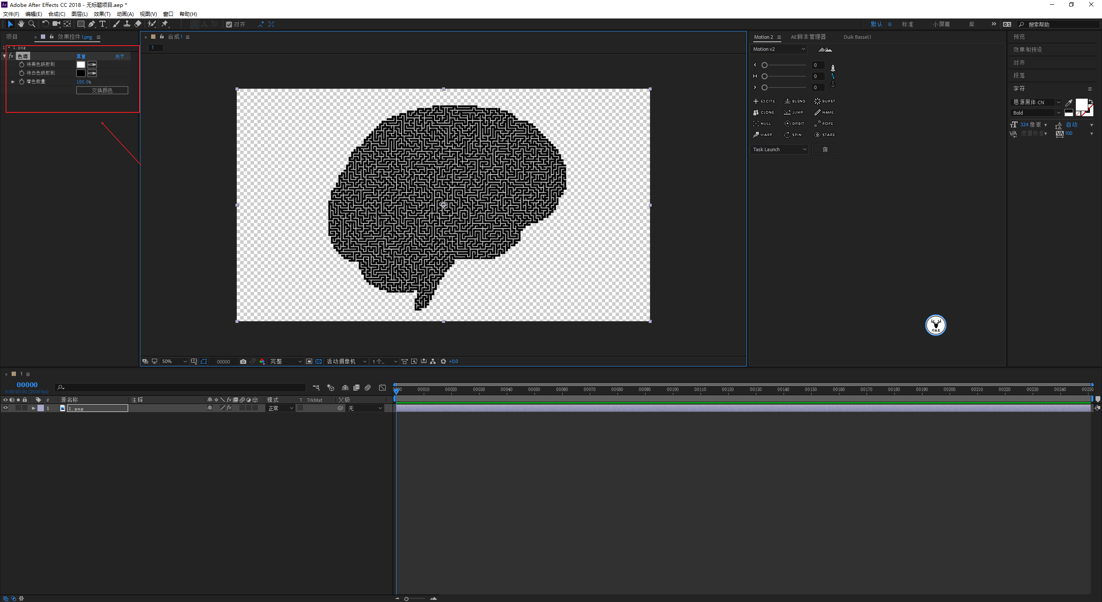
Task: Click the black 将白色映射到 color swatch
Action: pyautogui.click(x=81, y=73)
